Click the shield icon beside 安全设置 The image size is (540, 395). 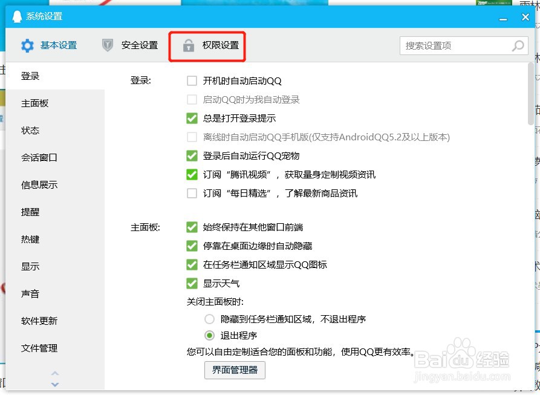click(108, 45)
